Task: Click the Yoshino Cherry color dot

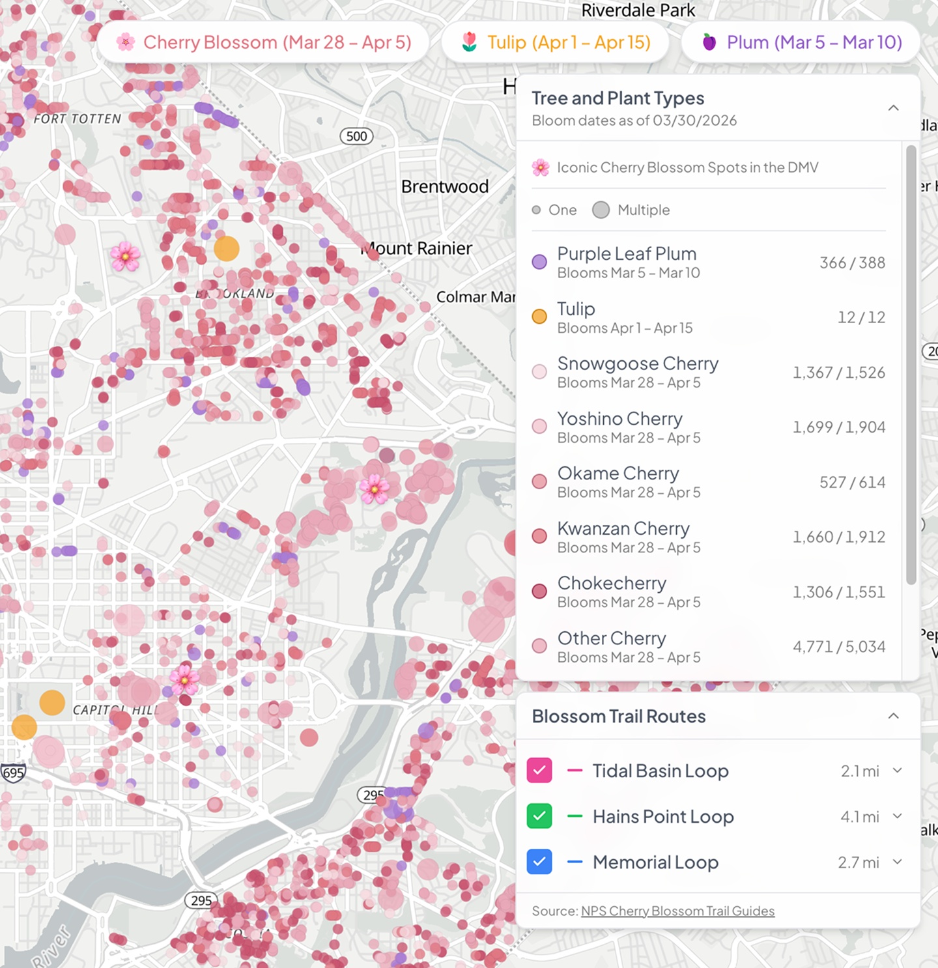Action: point(539,427)
